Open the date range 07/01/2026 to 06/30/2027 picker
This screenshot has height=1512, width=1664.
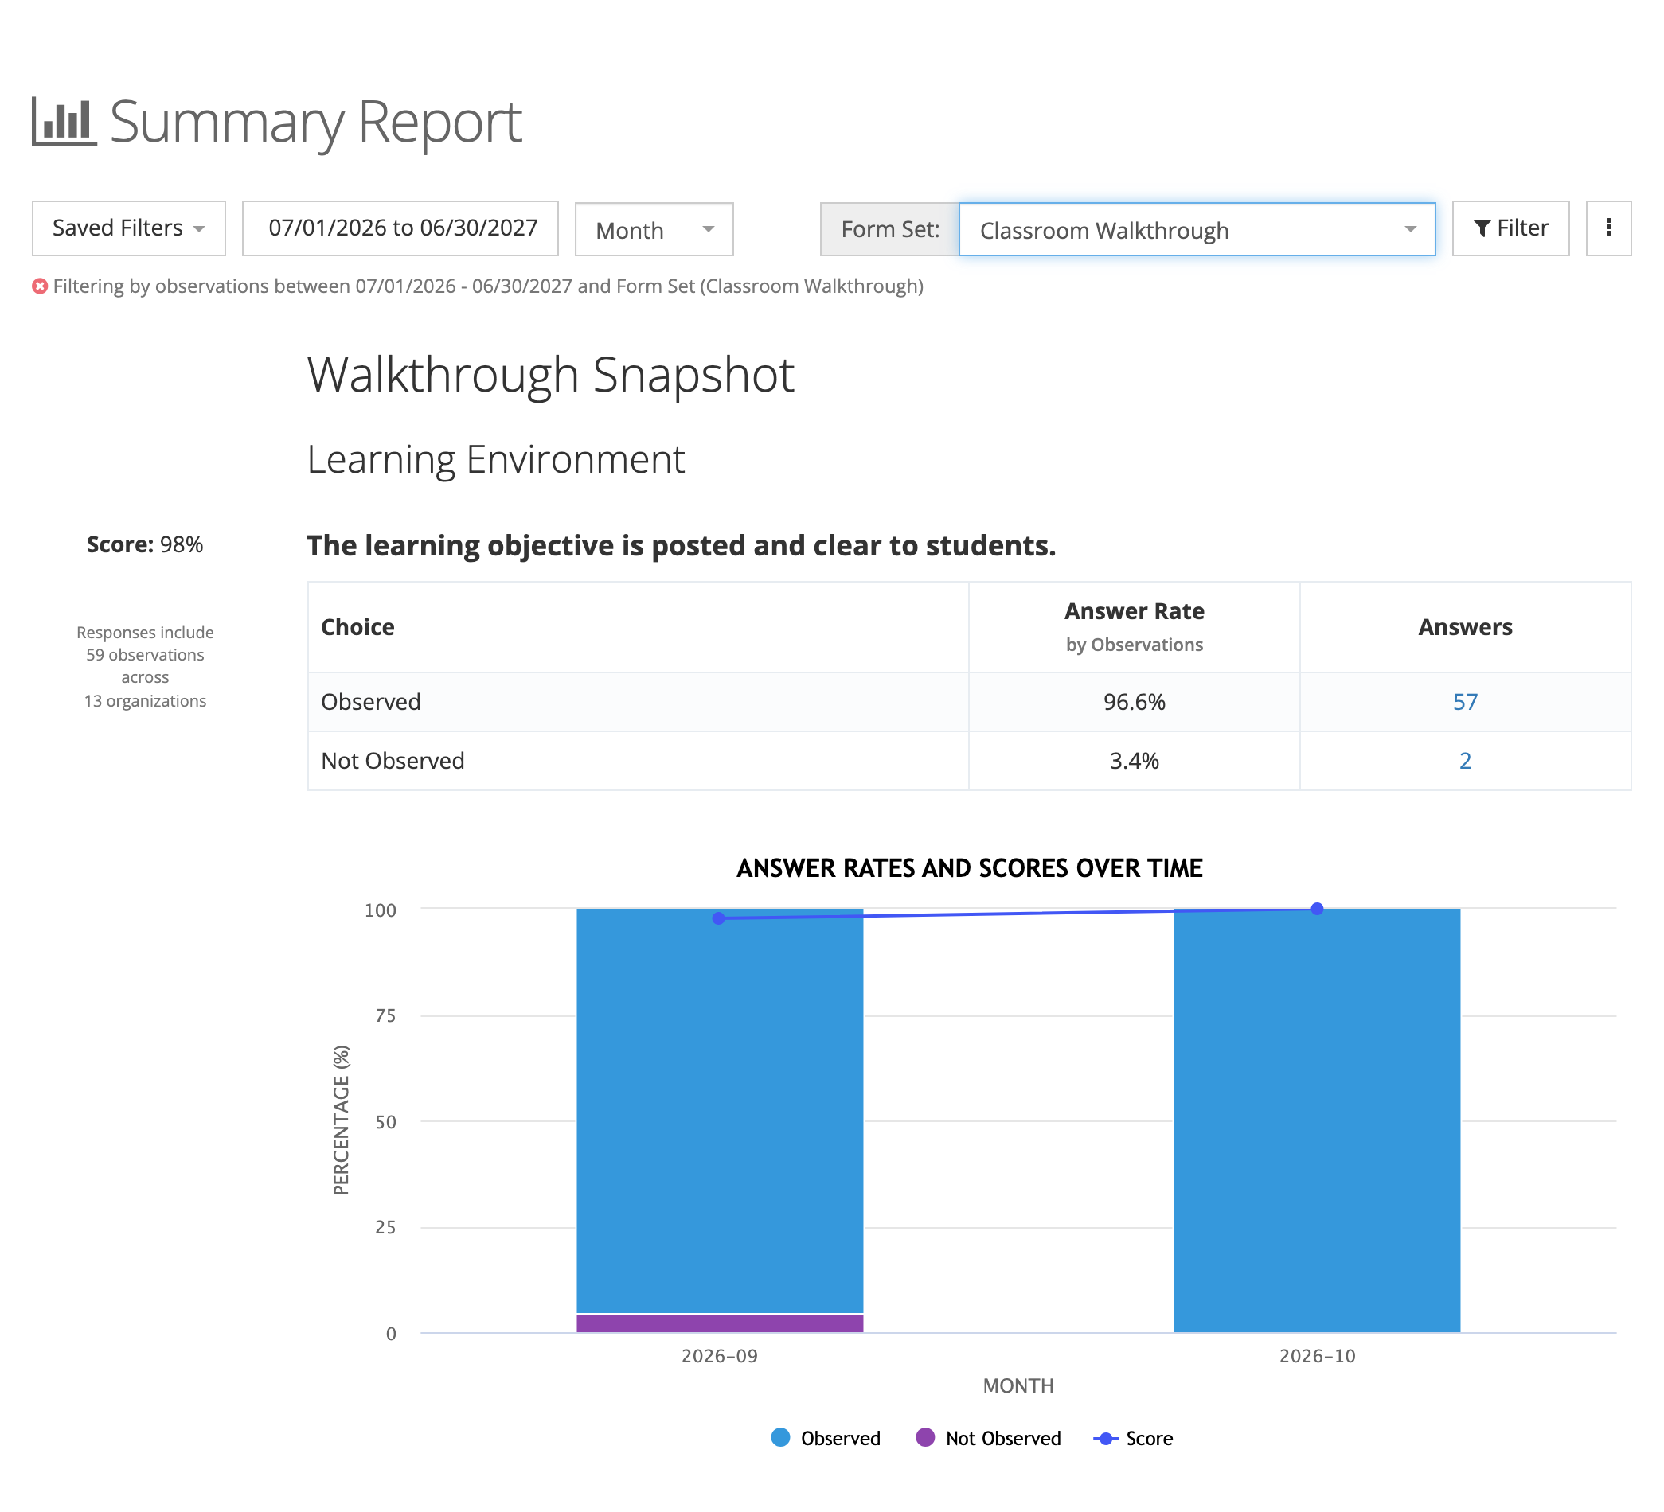pyautogui.click(x=400, y=228)
